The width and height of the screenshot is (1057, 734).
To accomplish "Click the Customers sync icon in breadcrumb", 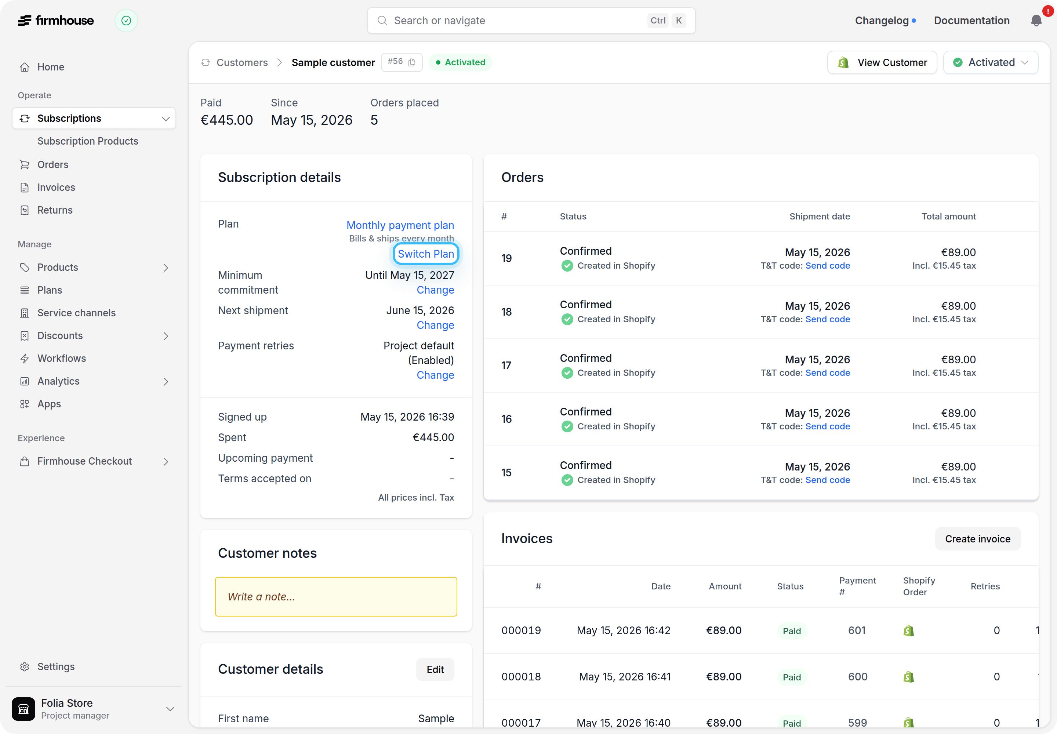I will [x=206, y=62].
